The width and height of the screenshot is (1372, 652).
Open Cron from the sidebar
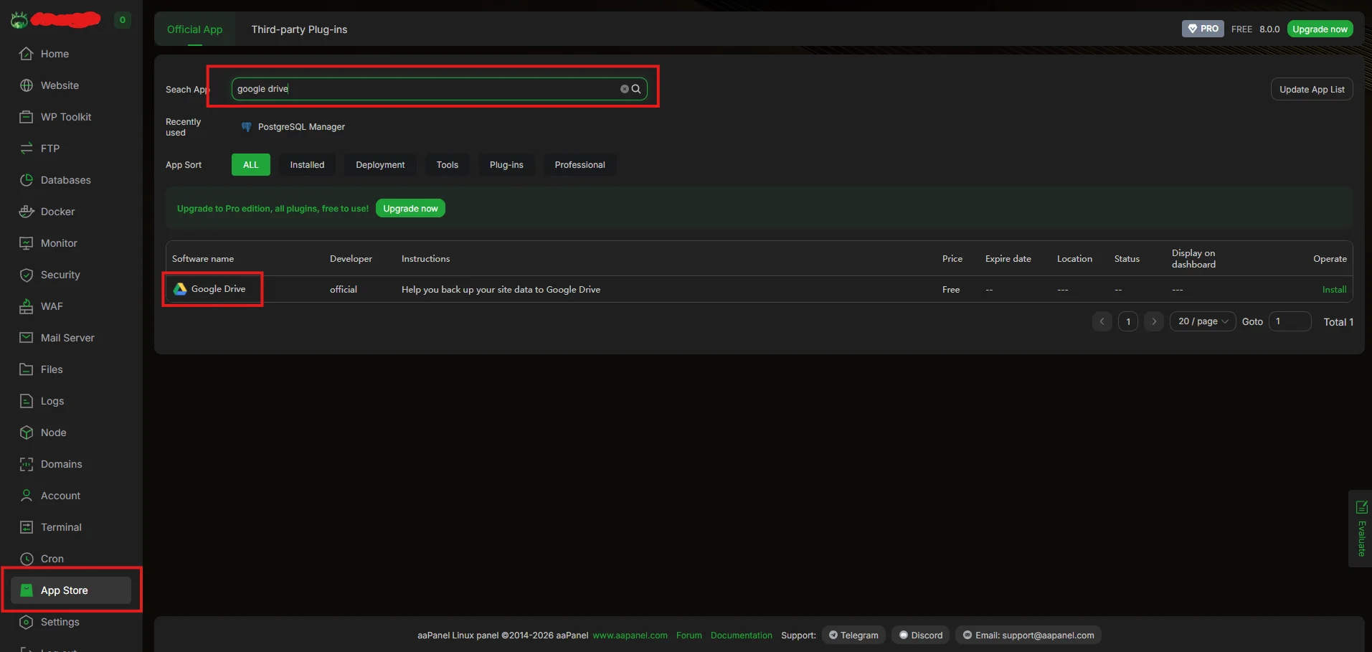tap(52, 559)
